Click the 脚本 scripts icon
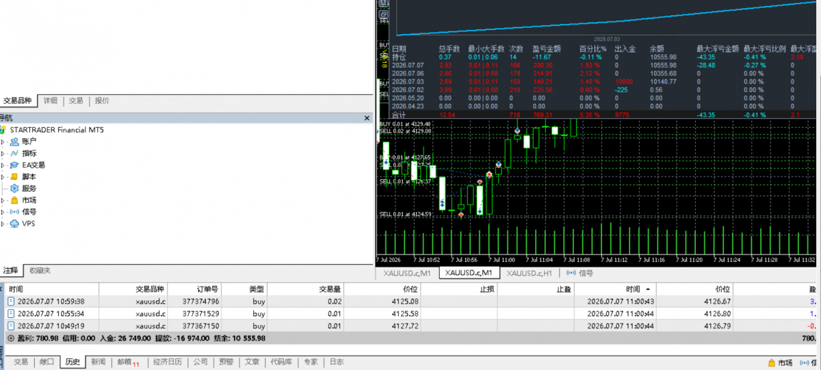 pyautogui.click(x=14, y=176)
